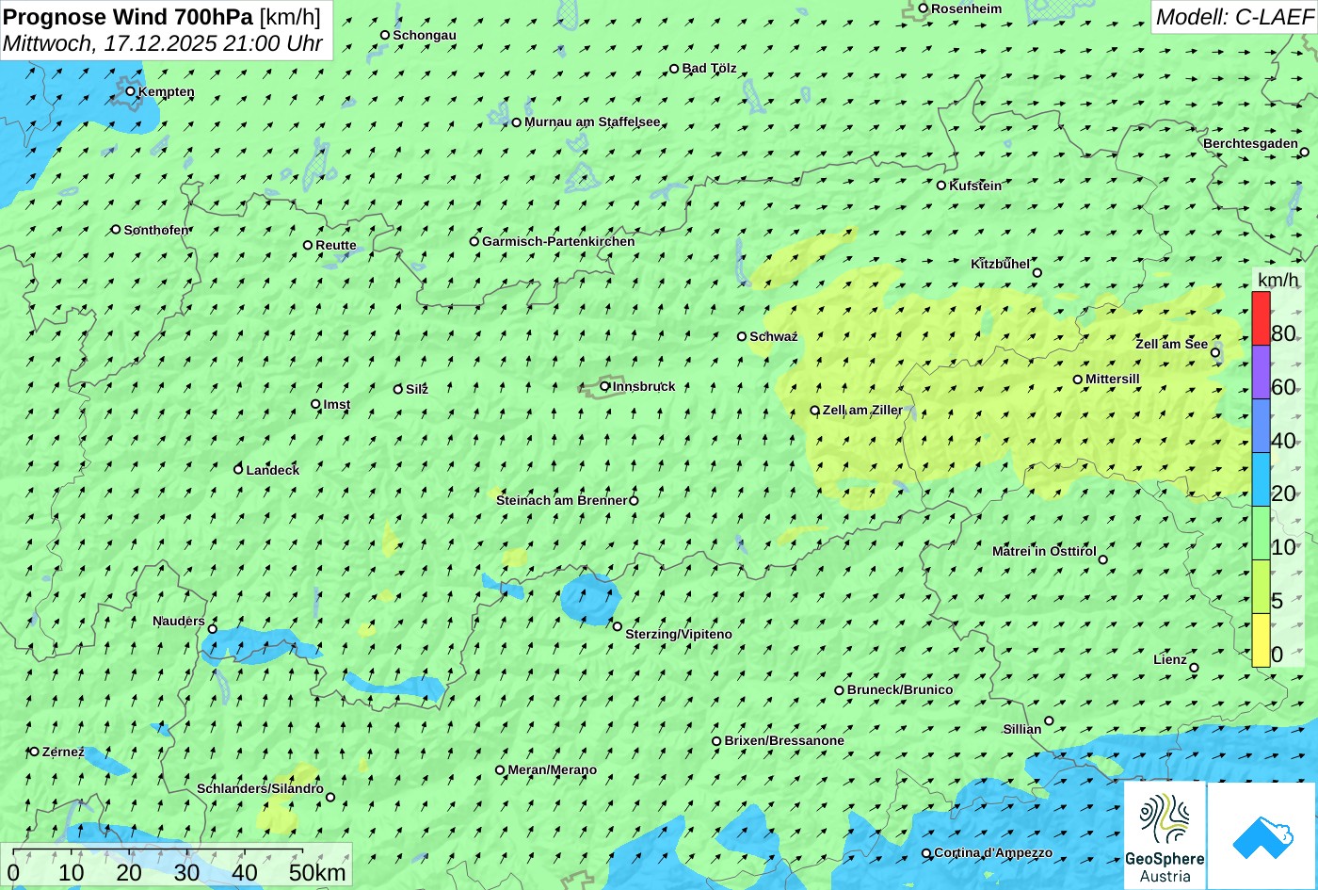
Task: Click the Steinach am Brenner marker
Action: click(x=634, y=500)
